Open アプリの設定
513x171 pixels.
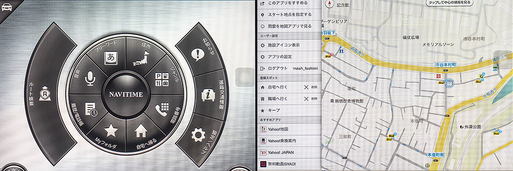pyautogui.click(x=289, y=56)
